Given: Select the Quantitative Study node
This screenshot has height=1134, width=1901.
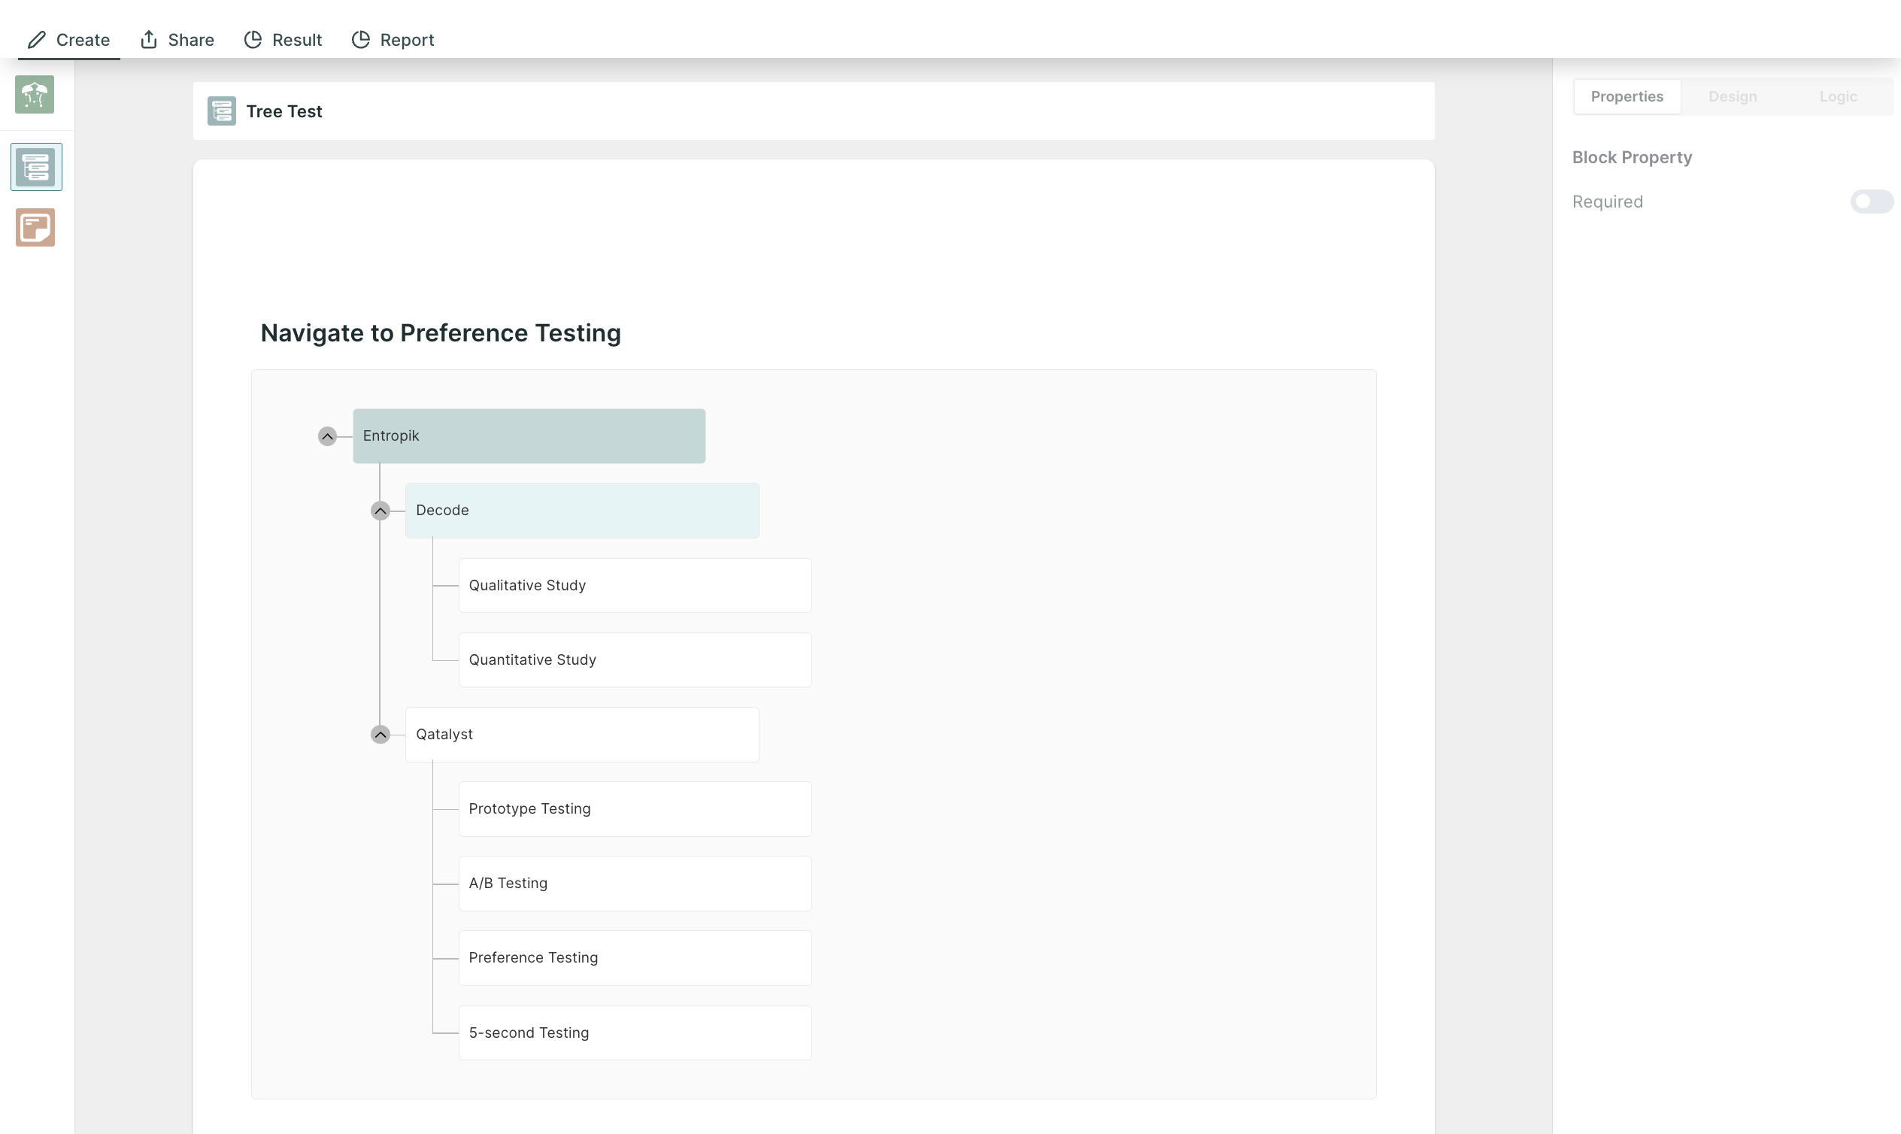Looking at the screenshot, I should [x=635, y=659].
